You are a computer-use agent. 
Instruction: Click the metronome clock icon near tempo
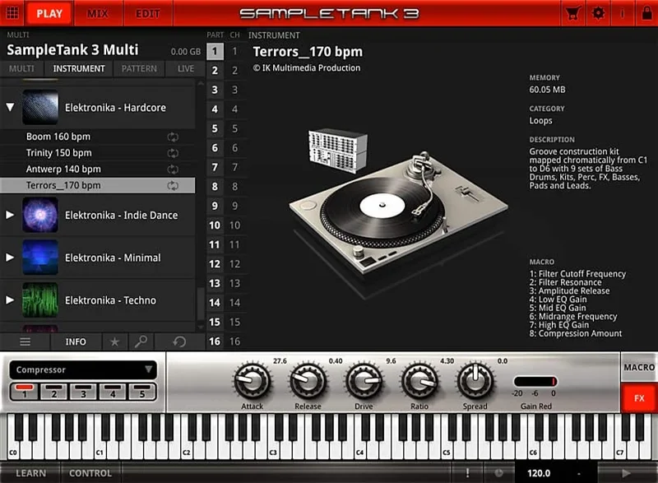tap(498, 473)
